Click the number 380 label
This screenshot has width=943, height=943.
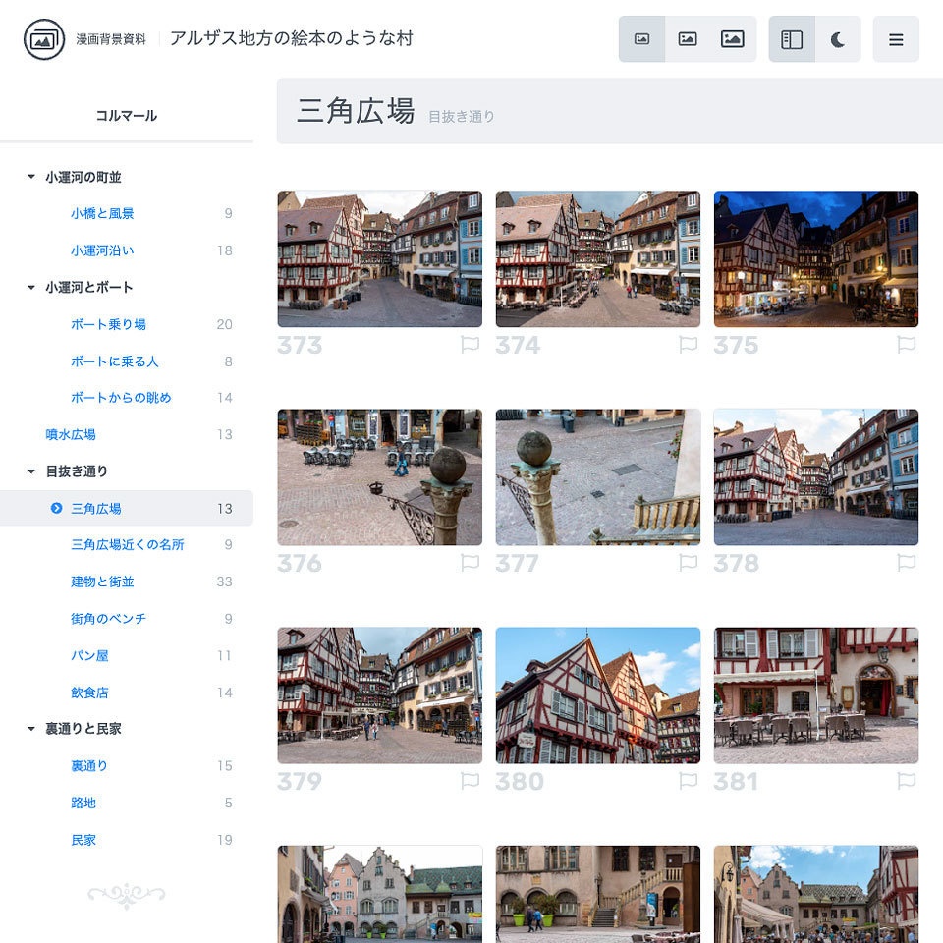pos(520,782)
